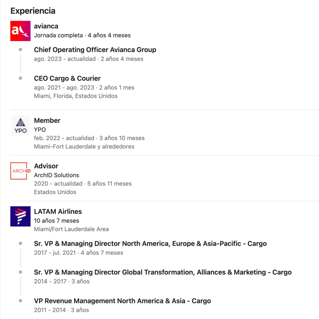Screen dimensions: 319x319
Task: Click the LATAM Airlines company heading
Action: click(58, 212)
